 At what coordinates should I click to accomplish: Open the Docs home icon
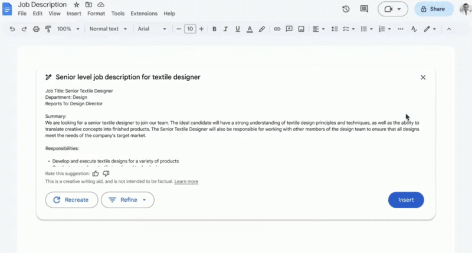coord(7,9)
